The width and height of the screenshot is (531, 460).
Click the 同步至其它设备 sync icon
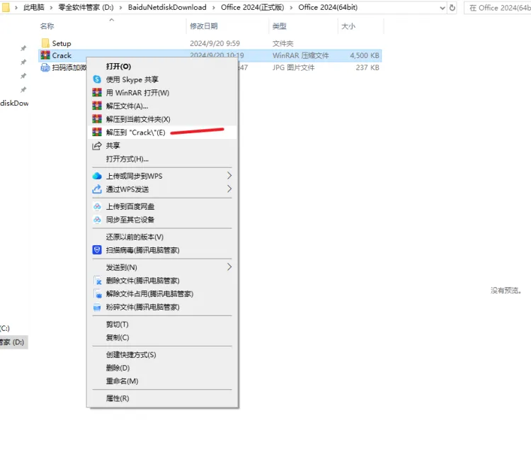[98, 220]
